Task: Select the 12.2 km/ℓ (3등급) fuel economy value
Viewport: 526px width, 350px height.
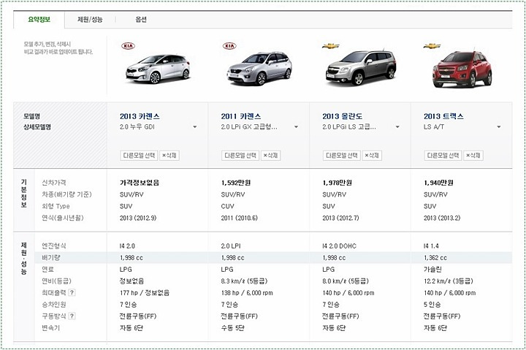Action: click(x=448, y=281)
